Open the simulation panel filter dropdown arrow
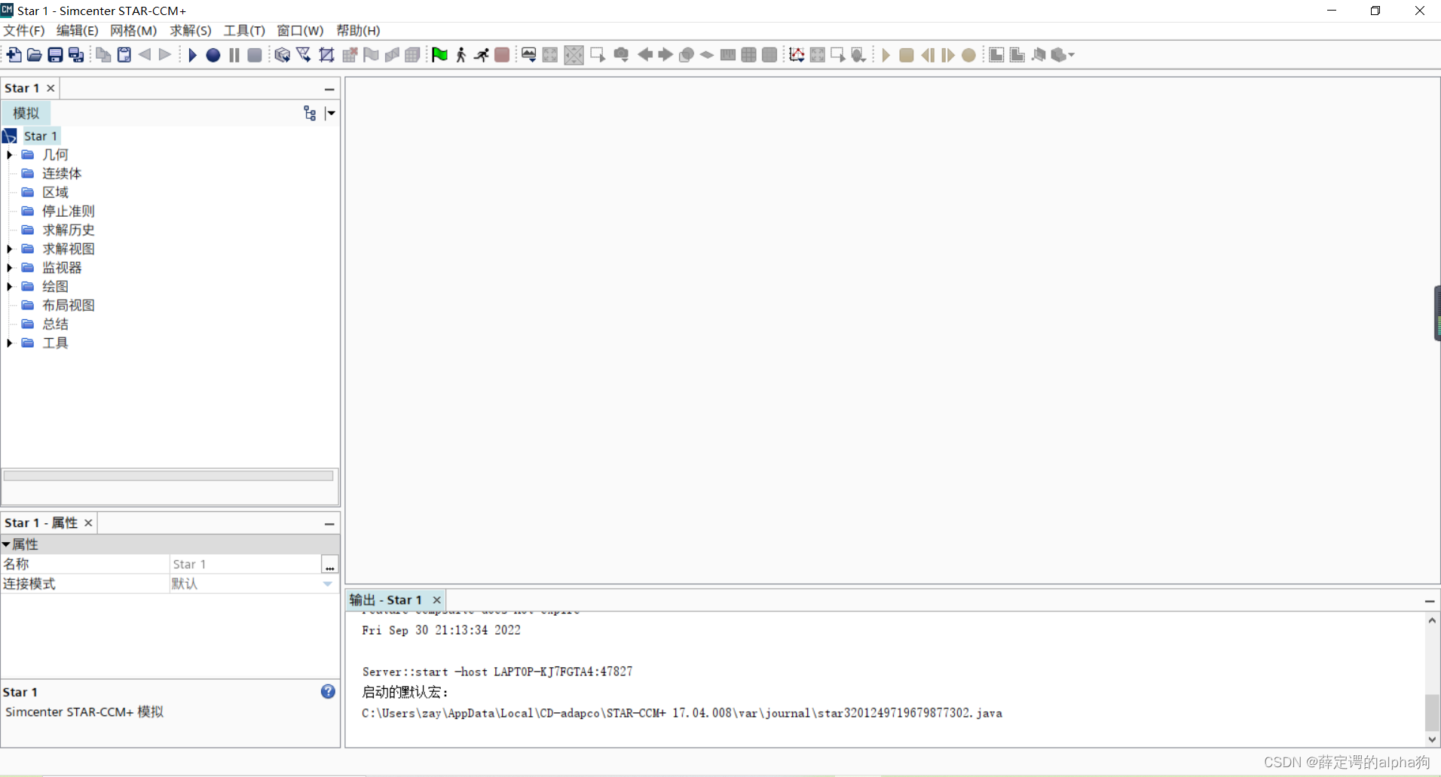This screenshot has width=1441, height=777. [x=329, y=113]
